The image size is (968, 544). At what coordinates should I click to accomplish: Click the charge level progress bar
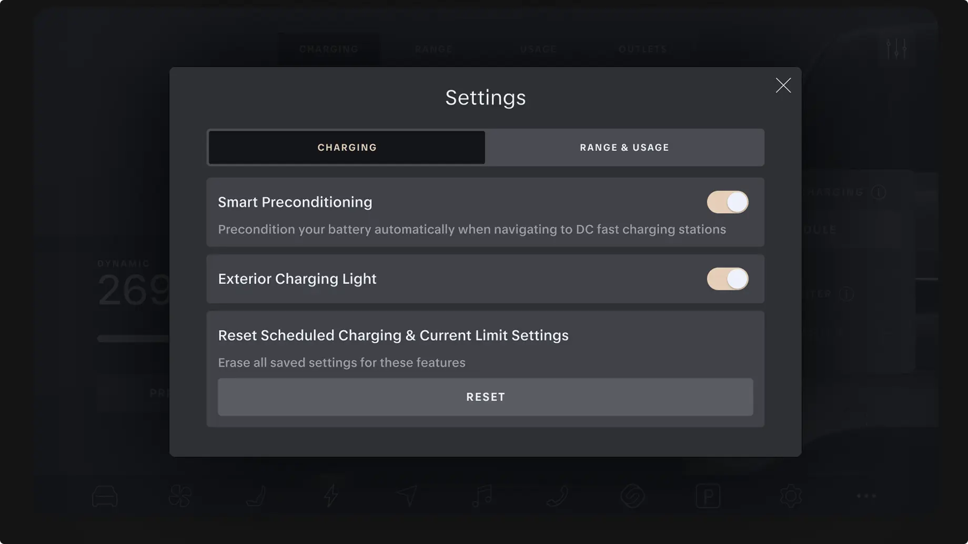[134, 338]
